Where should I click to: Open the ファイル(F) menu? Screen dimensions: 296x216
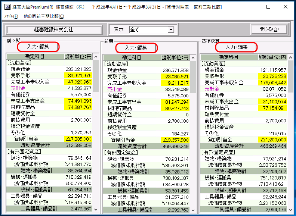tap(11, 16)
